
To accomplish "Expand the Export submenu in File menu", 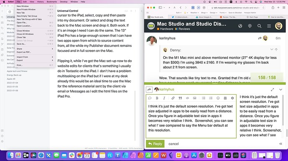I will point(35,60).
